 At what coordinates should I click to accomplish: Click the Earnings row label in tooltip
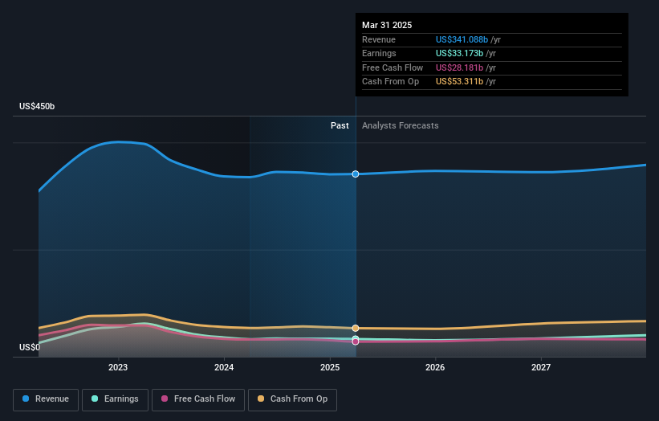pos(379,53)
